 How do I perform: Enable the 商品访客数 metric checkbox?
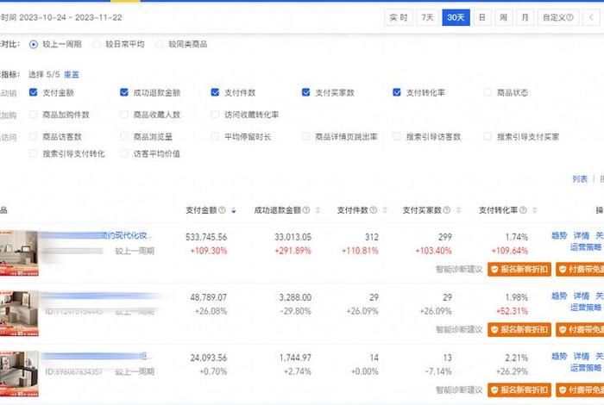pos(34,136)
